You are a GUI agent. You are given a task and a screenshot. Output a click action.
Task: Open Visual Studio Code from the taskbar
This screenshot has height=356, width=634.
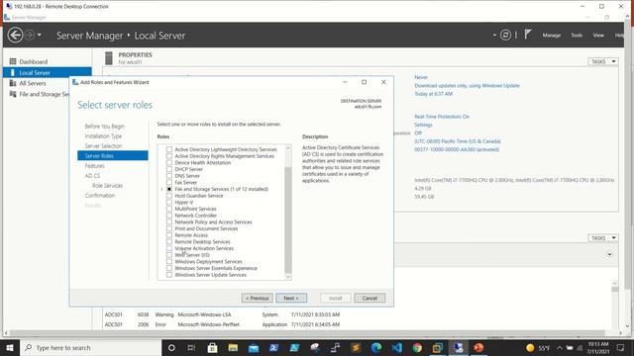click(396, 347)
